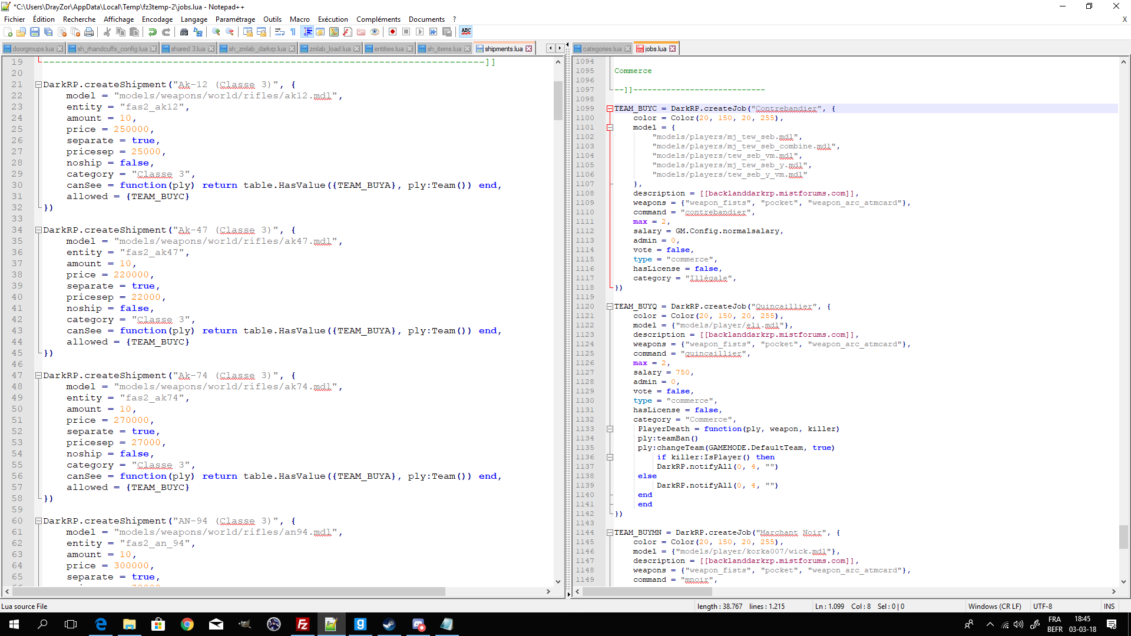The height and width of the screenshot is (636, 1131).
Task: Open the Replace toolbar icon
Action: tap(198, 32)
